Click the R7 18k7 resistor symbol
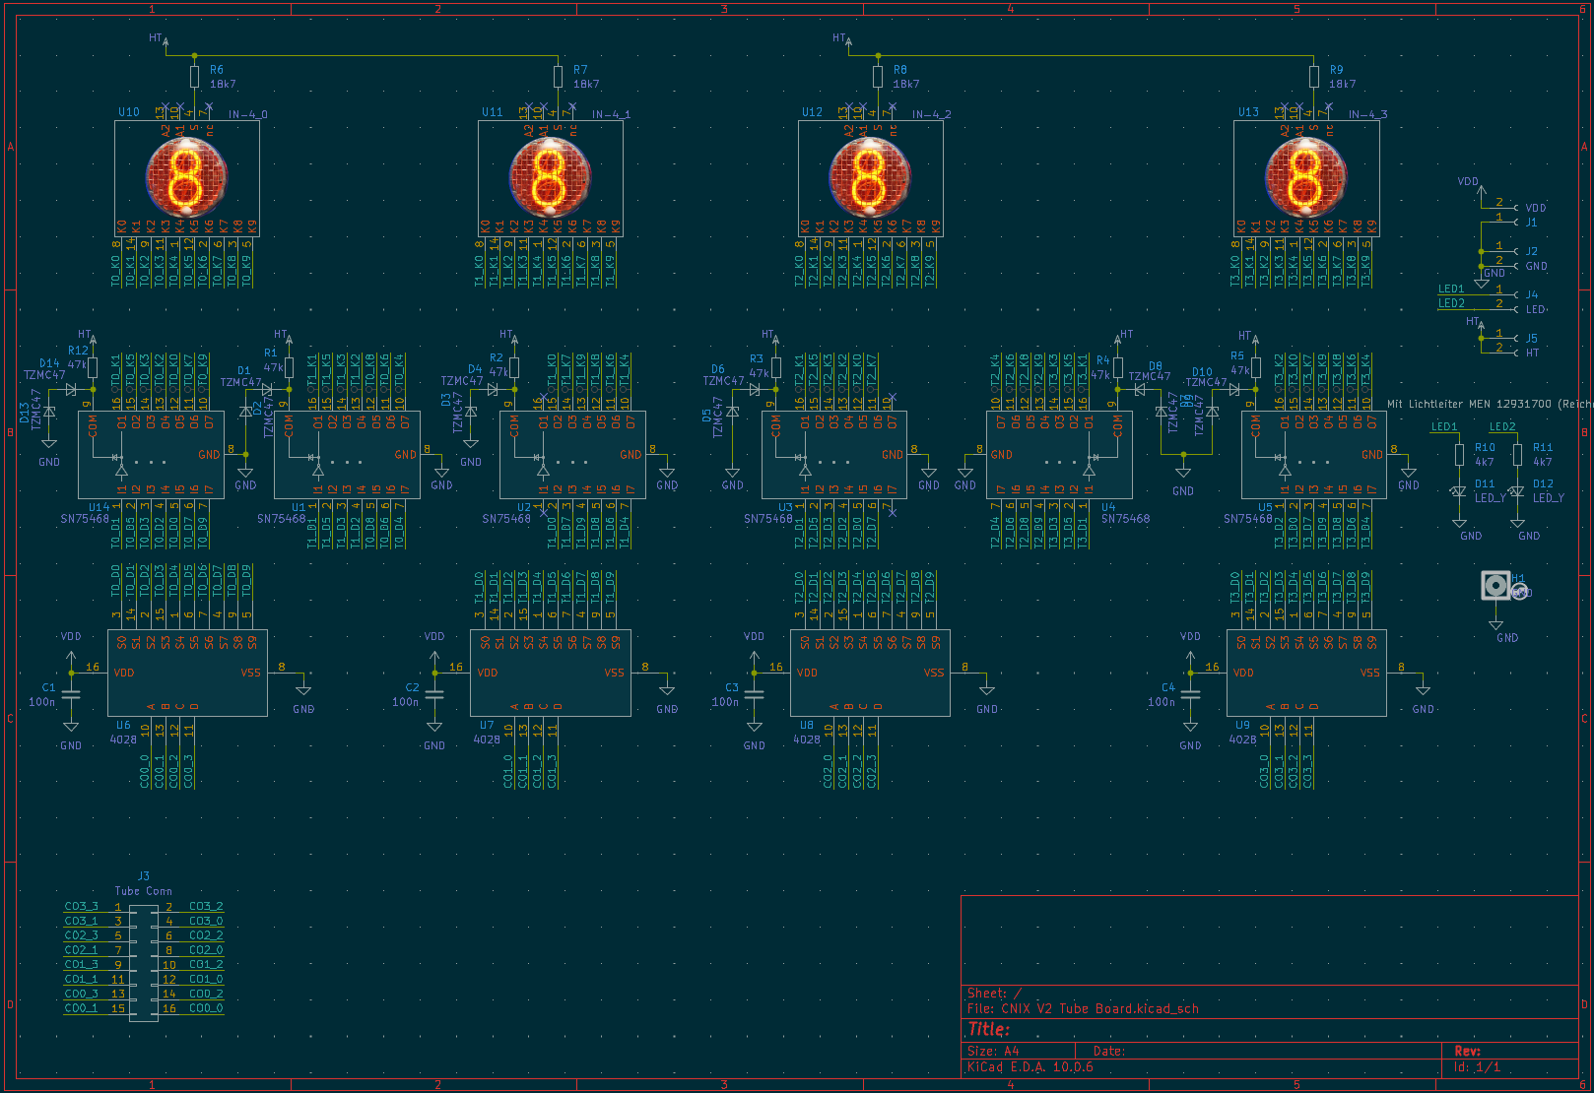 (x=559, y=77)
